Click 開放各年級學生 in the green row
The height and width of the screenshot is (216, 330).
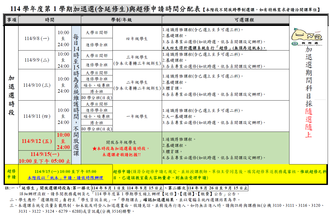coord(121,142)
